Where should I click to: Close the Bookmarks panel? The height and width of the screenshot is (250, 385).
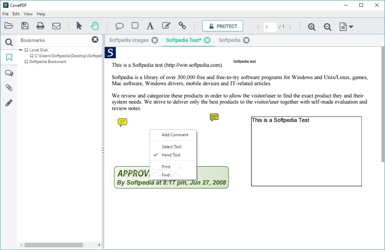(x=95, y=40)
